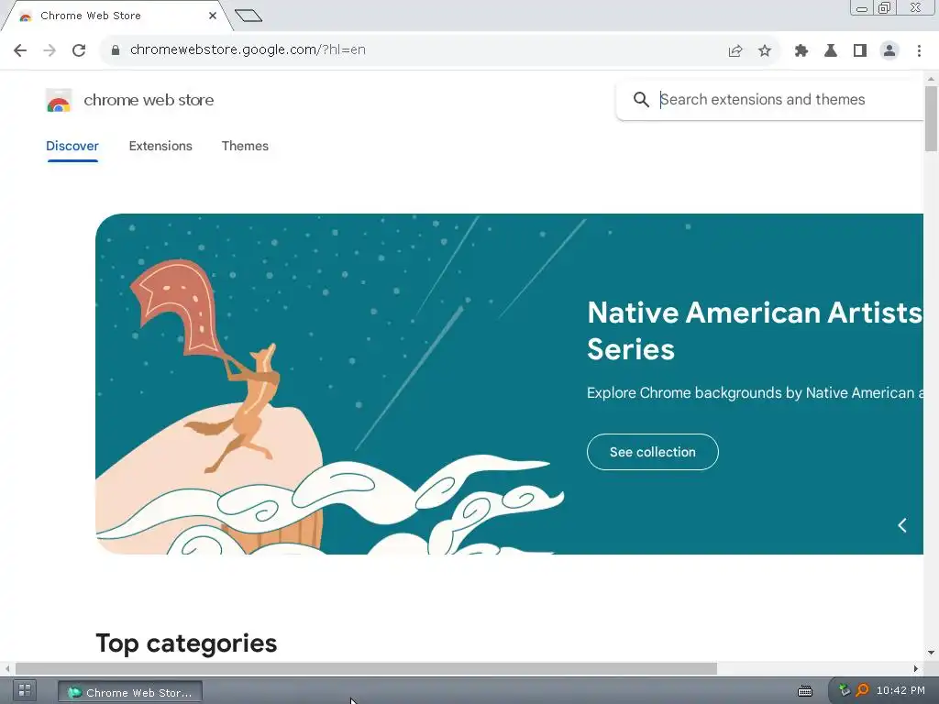Open the user profile avatar
The height and width of the screenshot is (704, 939).
pyautogui.click(x=889, y=51)
